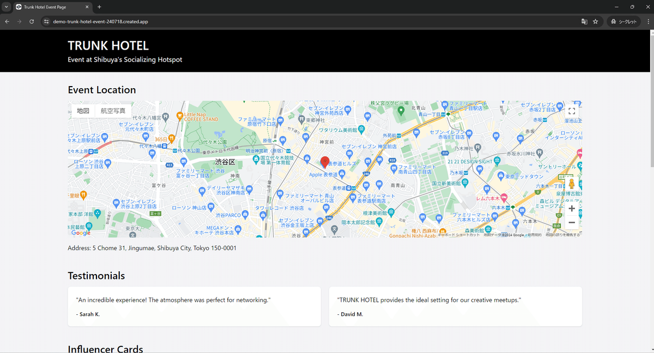Select the Trunk Hotel Event Page tab

tap(53, 7)
